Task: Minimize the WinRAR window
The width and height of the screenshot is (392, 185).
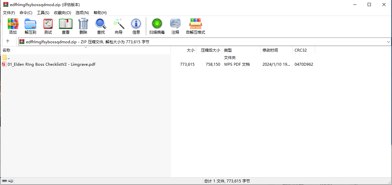Action: pyautogui.click(x=355, y=4)
